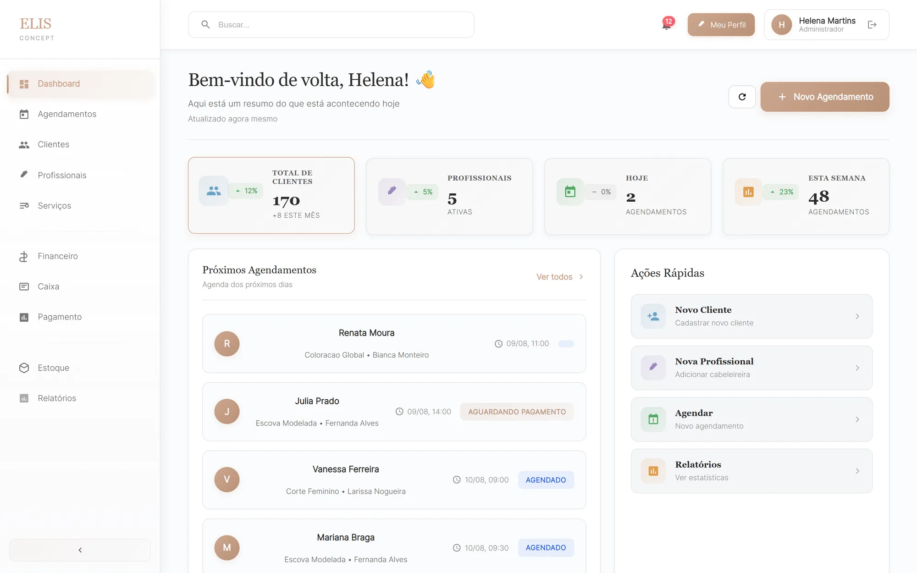Screen dimensions: 917x573
Task: Expand Ver todos chevron arrow
Action: point(581,277)
